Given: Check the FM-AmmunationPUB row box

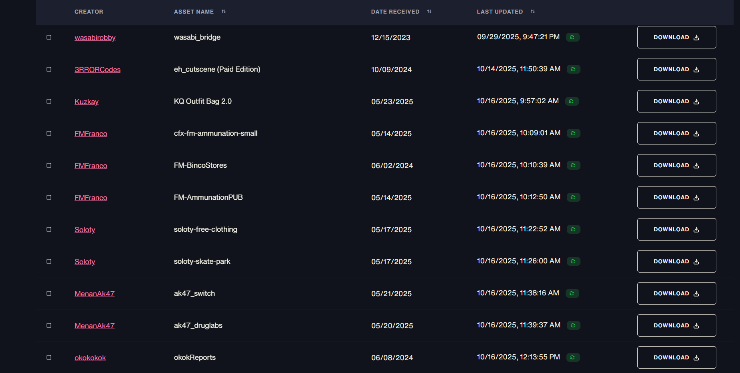Looking at the screenshot, I should coord(49,197).
